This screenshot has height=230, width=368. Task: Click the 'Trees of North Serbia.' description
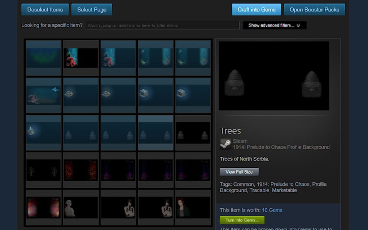(x=245, y=159)
